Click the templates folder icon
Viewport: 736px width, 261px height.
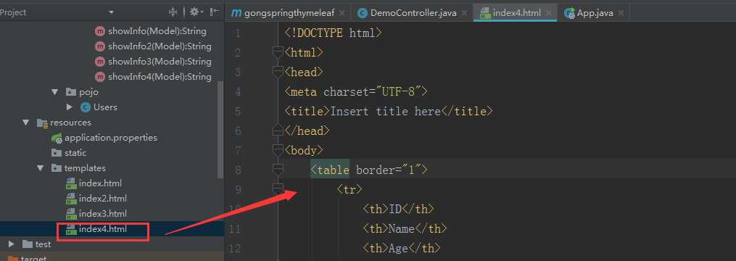(x=57, y=168)
